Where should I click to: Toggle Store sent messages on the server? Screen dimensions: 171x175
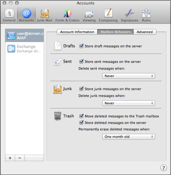(x=81, y=61)
